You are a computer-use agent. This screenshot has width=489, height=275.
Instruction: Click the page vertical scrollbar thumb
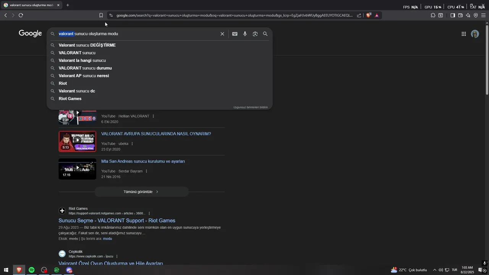click(x=487, y=59)
